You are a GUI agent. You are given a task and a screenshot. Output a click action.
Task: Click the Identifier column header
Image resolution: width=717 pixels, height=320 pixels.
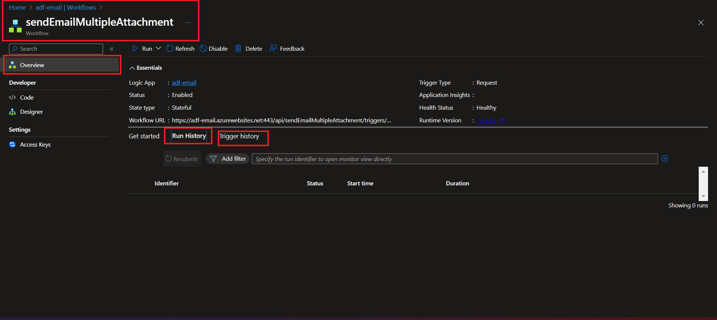click(x=167, y=183)
